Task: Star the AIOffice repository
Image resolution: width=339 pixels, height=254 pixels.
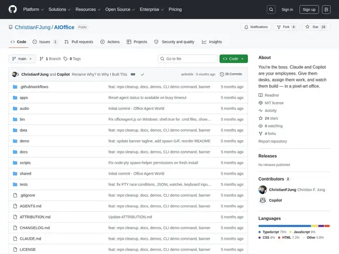Action: 316,27
